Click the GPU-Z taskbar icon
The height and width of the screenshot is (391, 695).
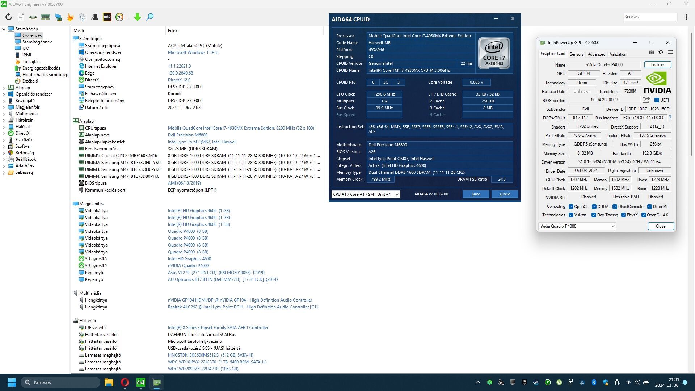click(157, 382)
